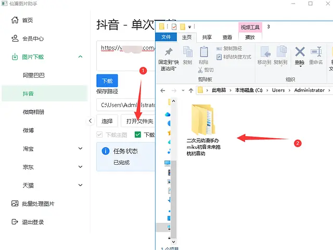The image size is (333, 250).
Task: Expand the 淘宝 submenu chevron
Action: point(81,148)
